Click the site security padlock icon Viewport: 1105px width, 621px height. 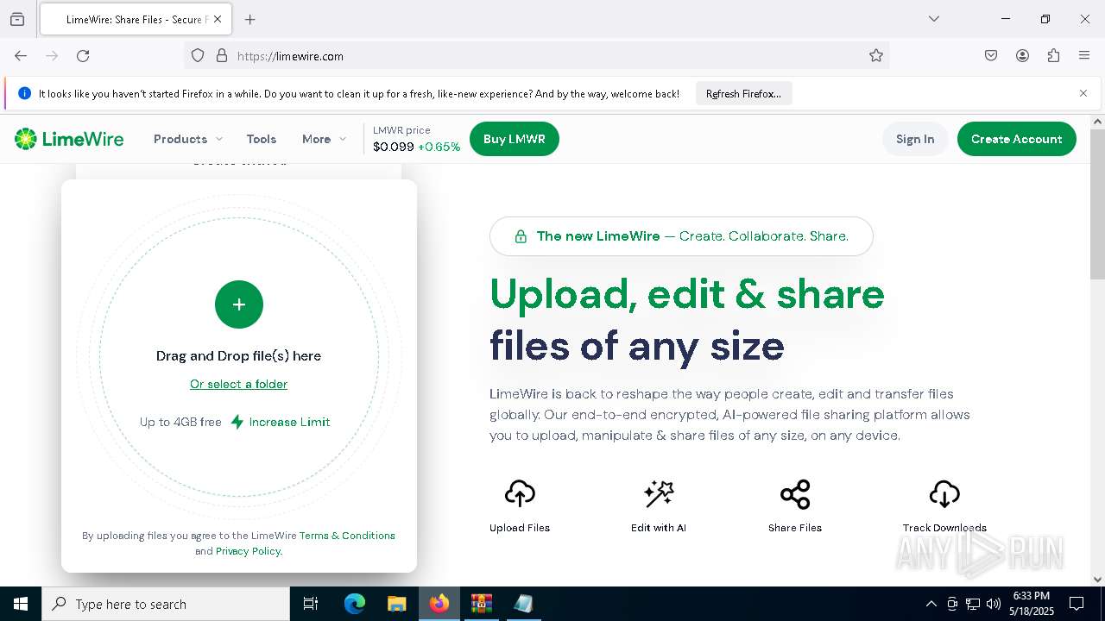[x=222, y=56]
